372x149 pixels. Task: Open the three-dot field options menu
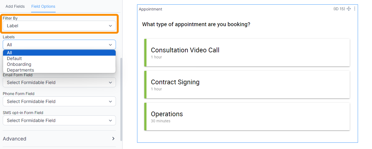pyautogui.click(x=355, y=9)
